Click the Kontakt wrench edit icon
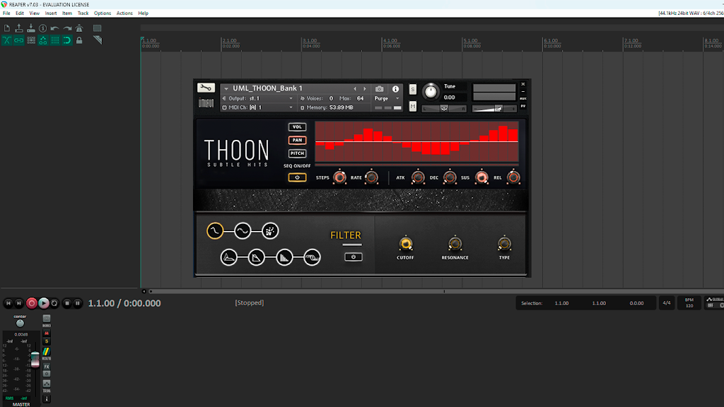The image size is (724, 407). click(x=206, y=88)
